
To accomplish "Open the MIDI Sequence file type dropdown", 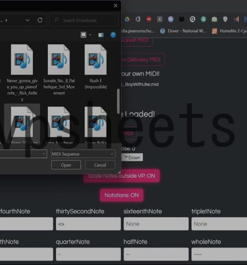I will pos(83,154).
